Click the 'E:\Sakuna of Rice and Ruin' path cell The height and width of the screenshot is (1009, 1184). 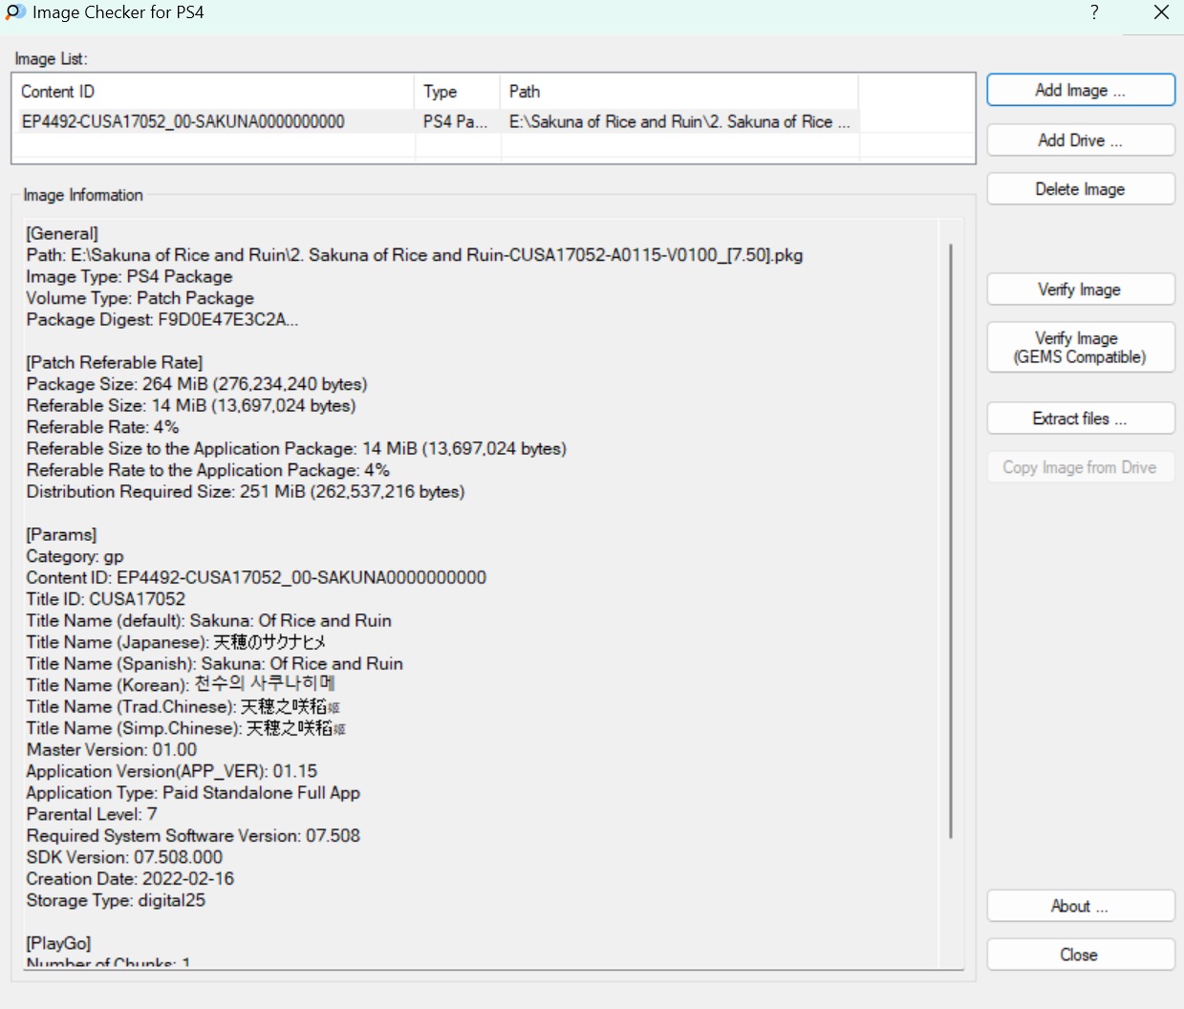(679, 121)
